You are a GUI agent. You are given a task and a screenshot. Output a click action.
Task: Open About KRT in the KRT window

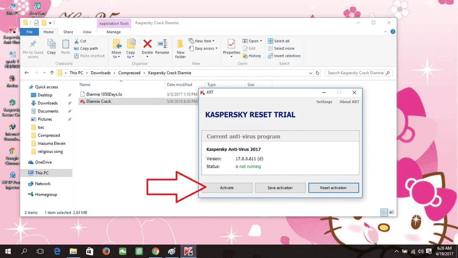[349, 102]
